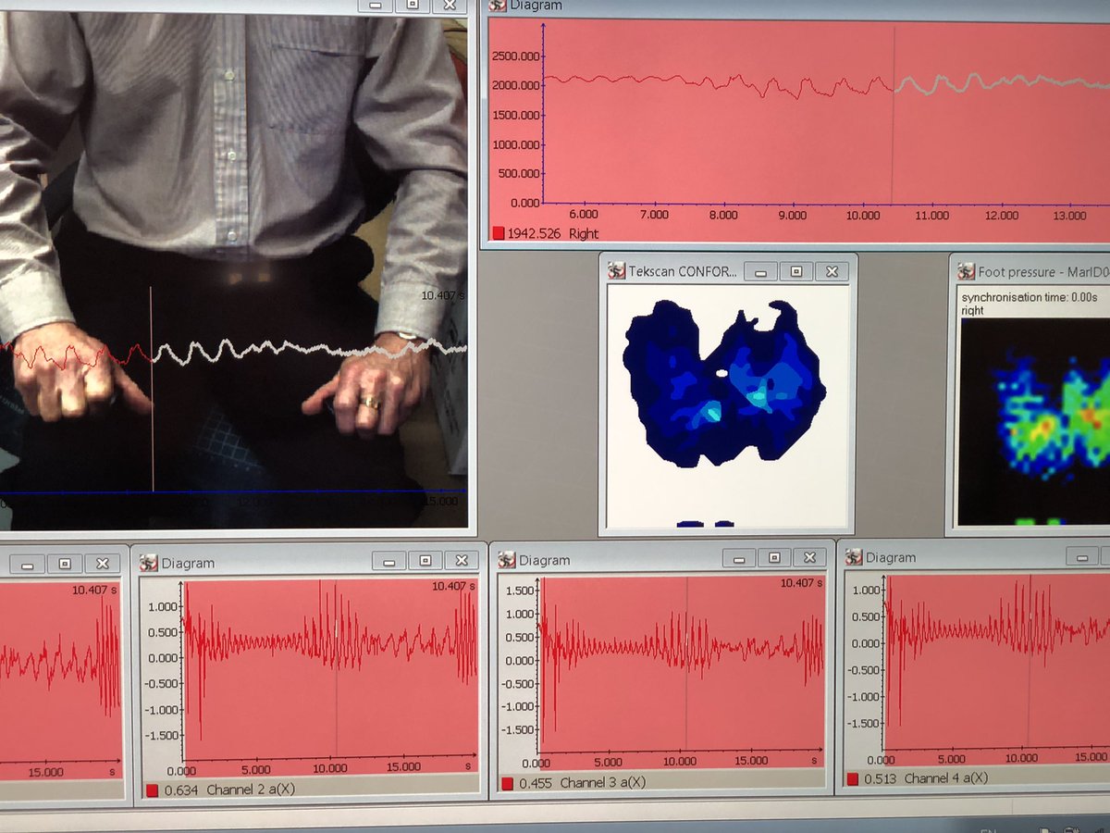1110x833 pixels.
Task: Maximize the Channel 2 Diagram window
Action: (x=425, y=561)
